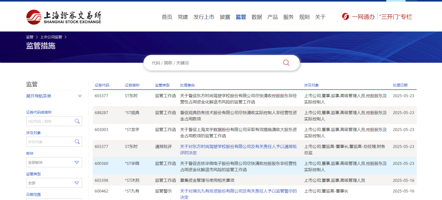Click code 603003 in the table
This screenshot has height=200, width=442.
point(101,130)
